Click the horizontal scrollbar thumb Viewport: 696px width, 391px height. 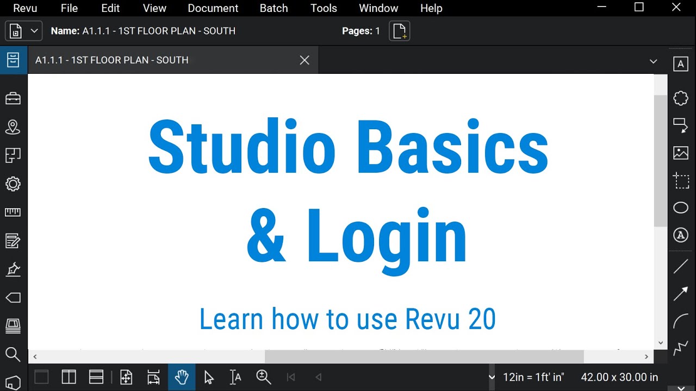tap(424, 357)
